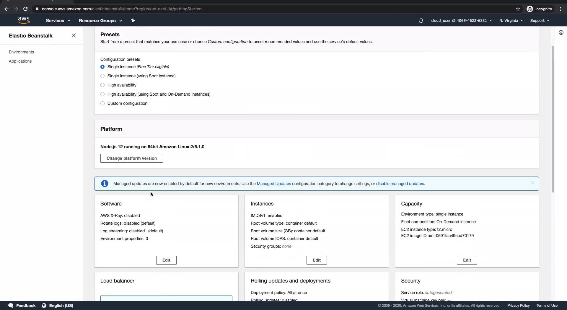This screenshot has width=567, height=310.
Task: Click disable managed updates link
Action: [400, 184]
